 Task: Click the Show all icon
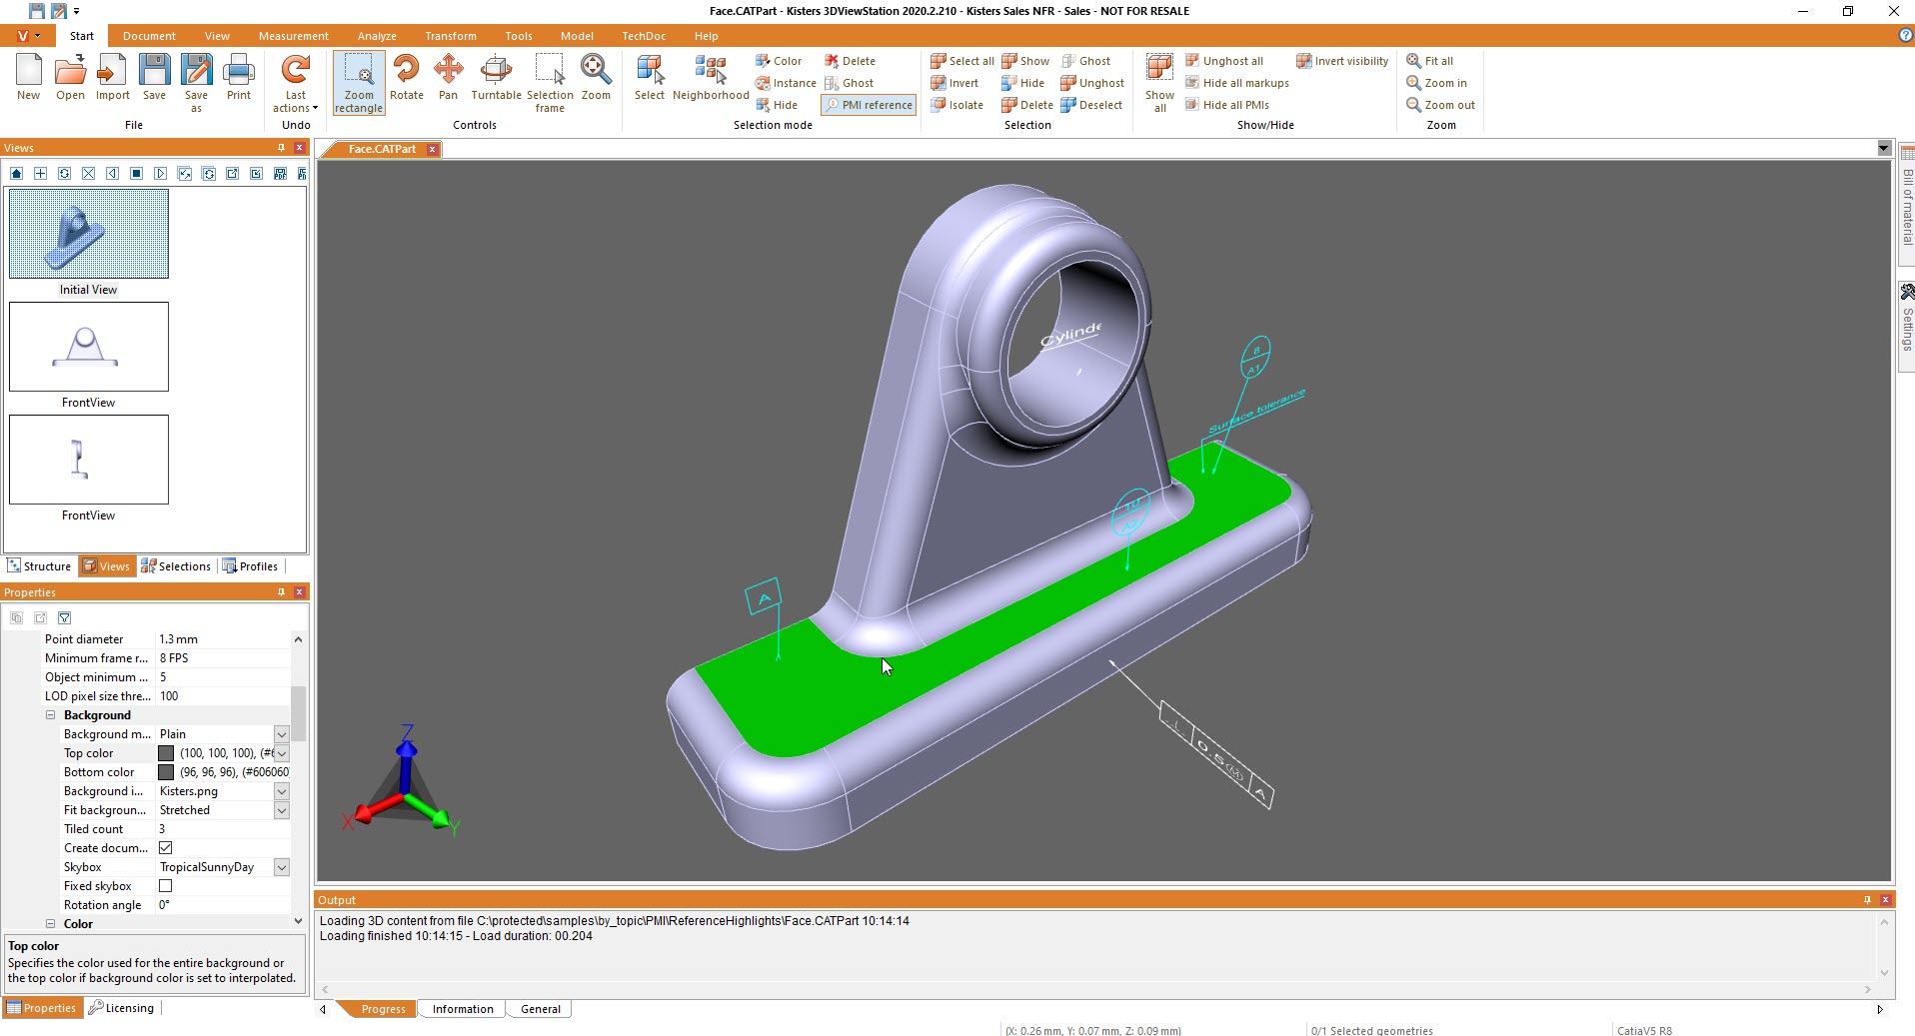pyautogui.click(x=1159, y=83)
